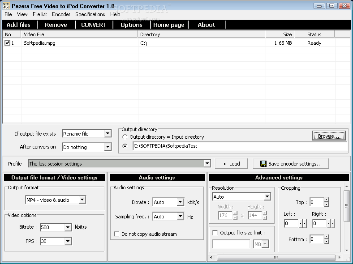This screenshot has height=264, width=353.
Task: Open About from the toolbar
Action: coord(207,25)
